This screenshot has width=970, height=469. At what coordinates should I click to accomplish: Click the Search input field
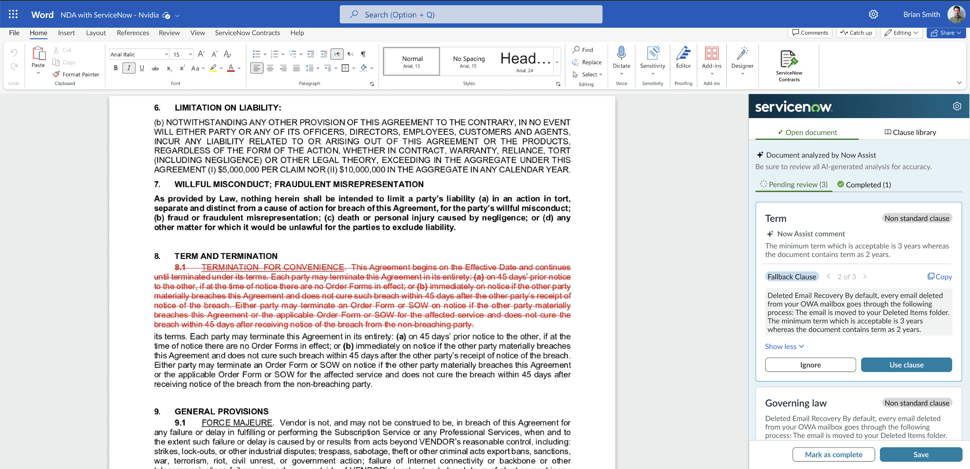[x=471, y=15]
